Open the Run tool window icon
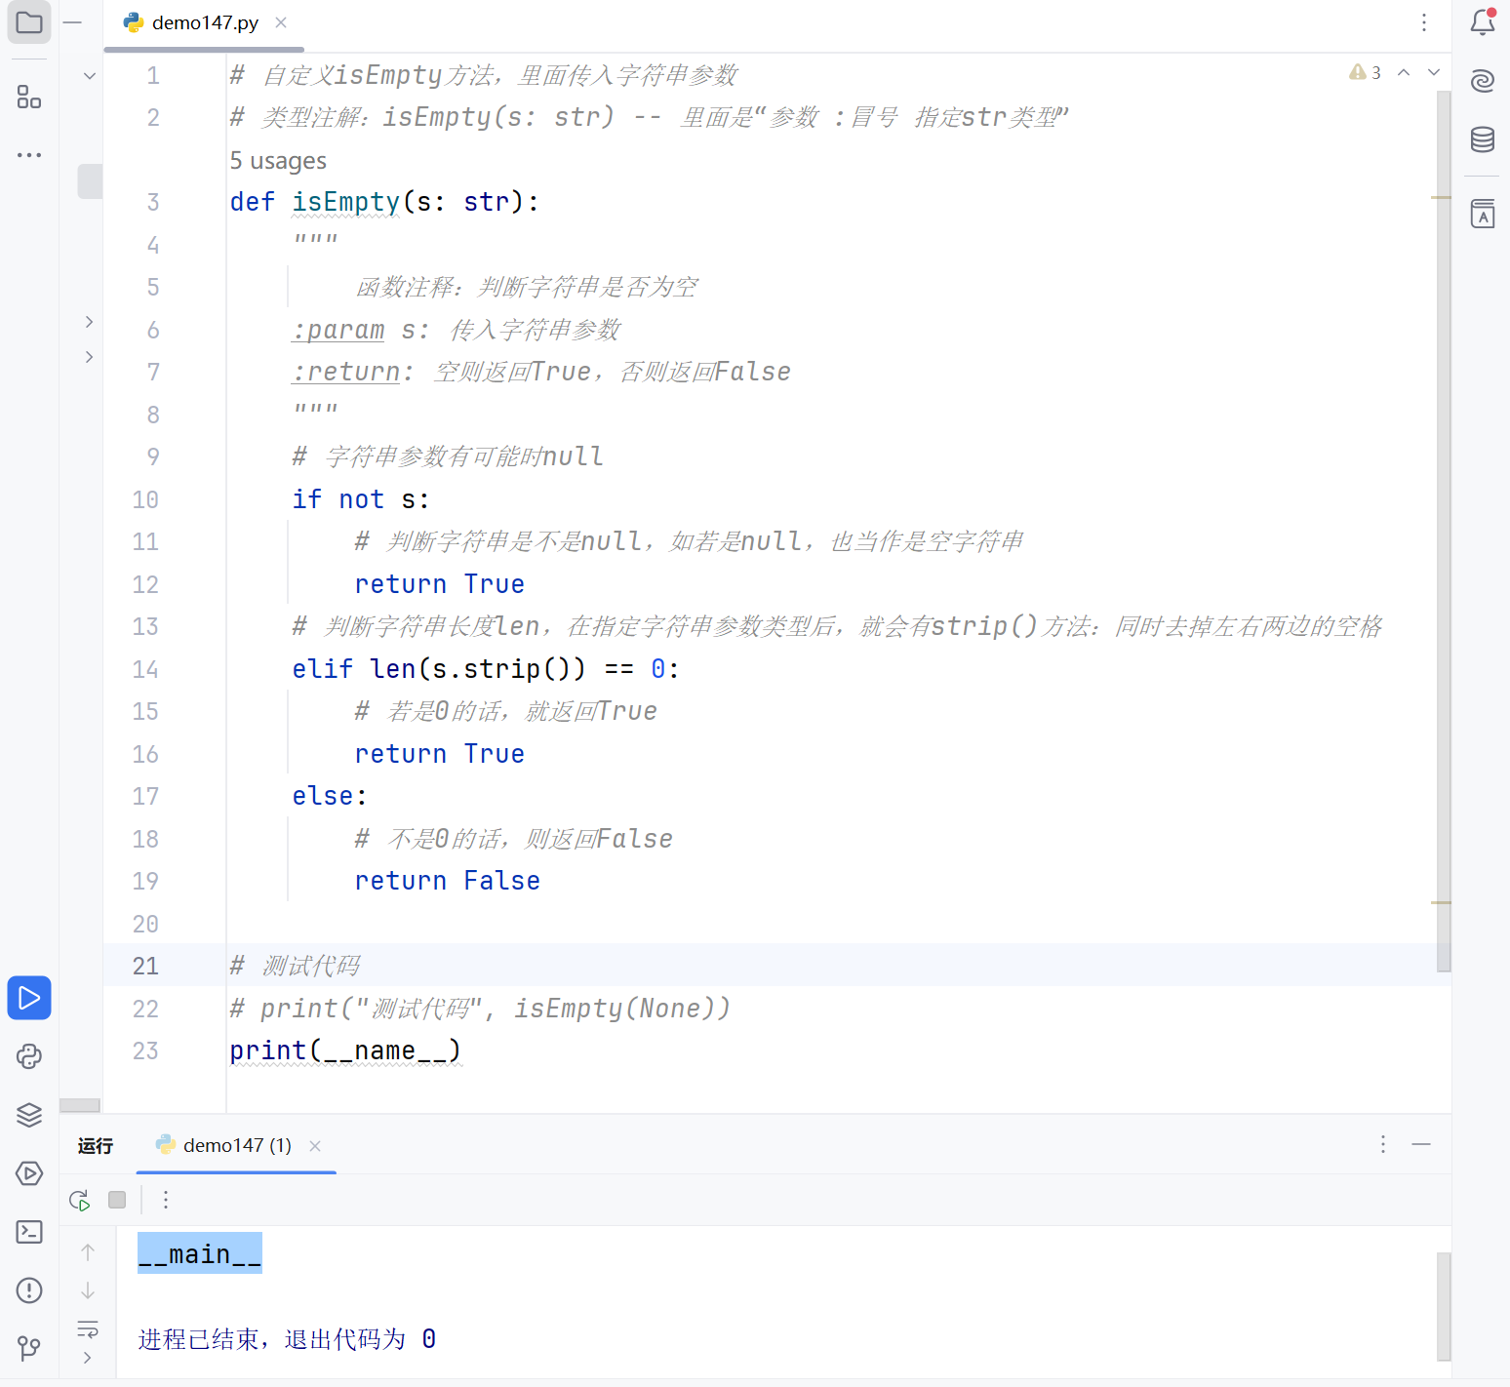The width and height of the screenshot is (1510, 1387). click(29, 998)
